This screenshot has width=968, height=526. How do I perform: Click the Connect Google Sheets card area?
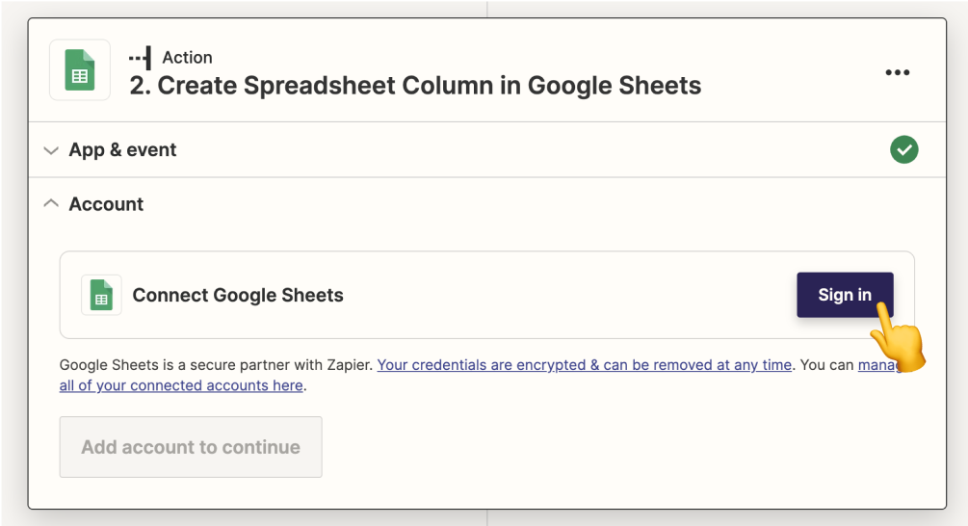tap(486, 295)
